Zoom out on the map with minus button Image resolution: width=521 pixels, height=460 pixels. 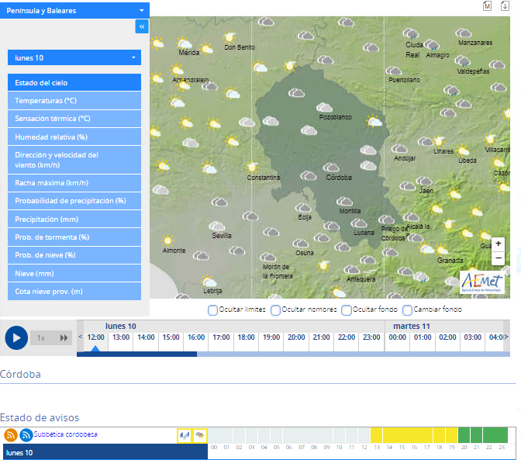point(498,258)
